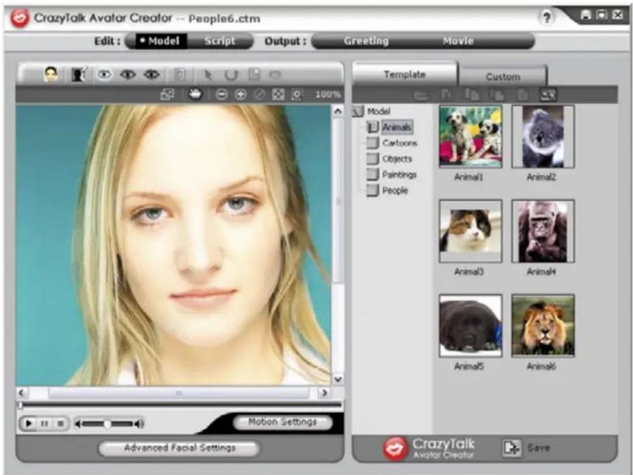This screenshot has width=633, height=475.
Task: Click the second grayed icon in template toolbar
Action: point(446,95)
